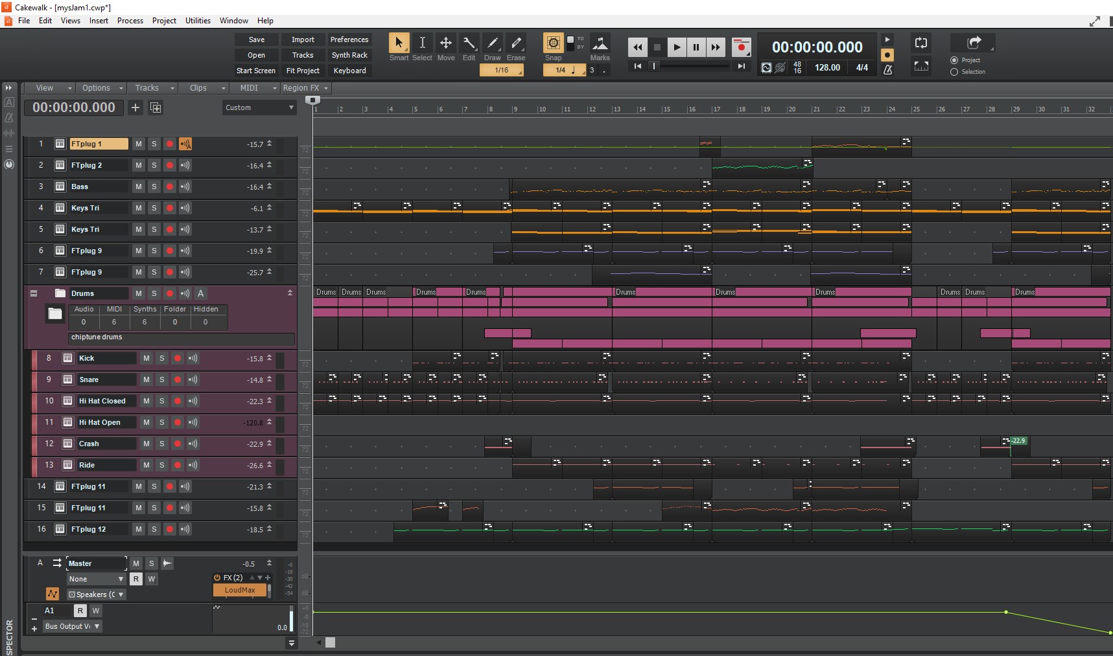Open the Region FX dropdown
Image resolution: width=1113 pixels, height=656 pixels.
(306, 88)
